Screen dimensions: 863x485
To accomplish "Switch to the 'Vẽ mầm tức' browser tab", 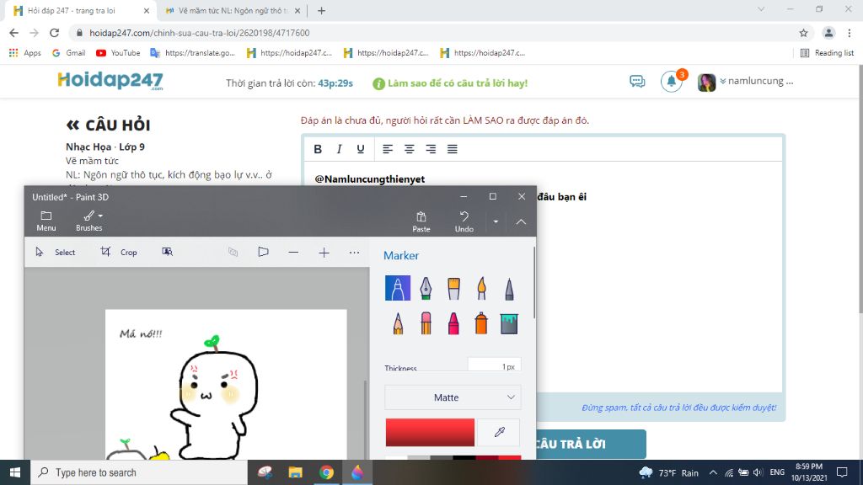I will click(233, 10).
